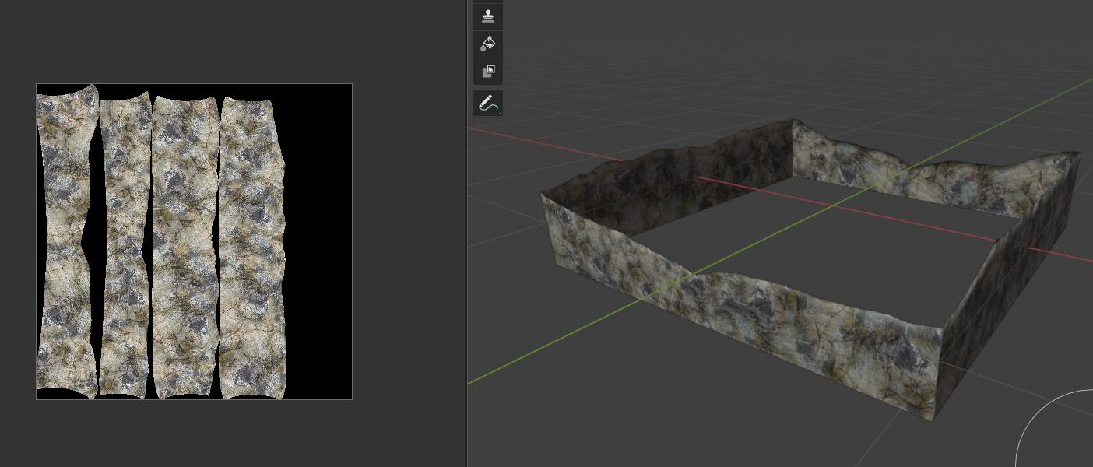1093x467 pixels.
Task: Click the rightmost UV texture strip
Action: tap(251, 233)
